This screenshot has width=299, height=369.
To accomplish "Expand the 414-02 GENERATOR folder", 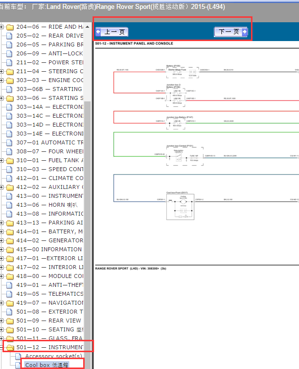I will (x=1, y=240).
